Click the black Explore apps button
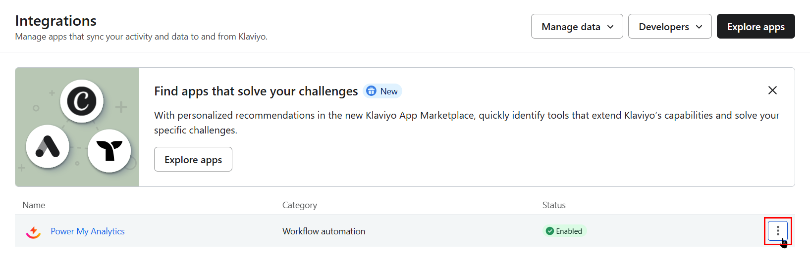Image resolution: width=810 pixels, height=264 pixels. click(756, 27)
